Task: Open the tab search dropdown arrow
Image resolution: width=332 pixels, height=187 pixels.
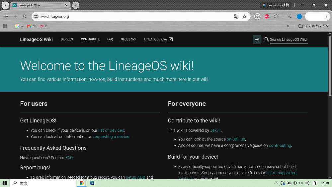Action: click(5, 5)
